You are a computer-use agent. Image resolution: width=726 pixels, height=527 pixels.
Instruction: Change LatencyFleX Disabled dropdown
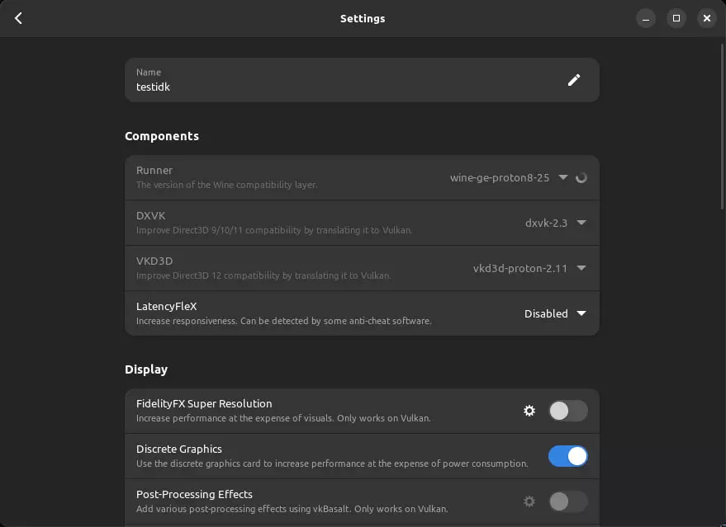555,313
